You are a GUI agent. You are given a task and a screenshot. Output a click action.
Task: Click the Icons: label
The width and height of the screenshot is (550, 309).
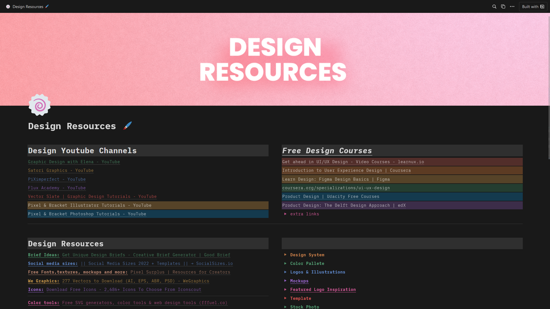(x=36, y=290)
